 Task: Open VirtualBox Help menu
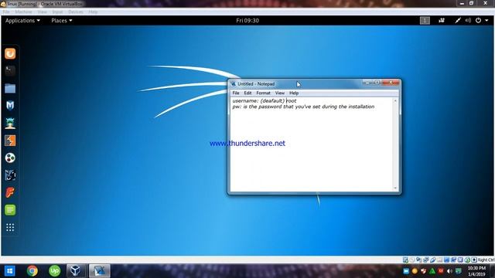(x=93, y=12)
